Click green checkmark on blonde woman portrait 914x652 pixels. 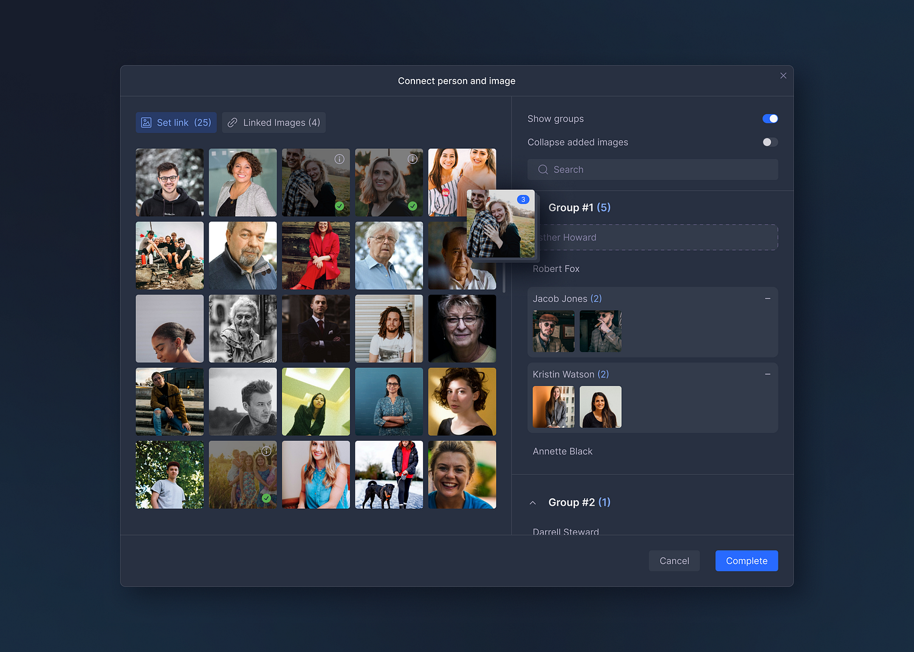tap(413, 206)
